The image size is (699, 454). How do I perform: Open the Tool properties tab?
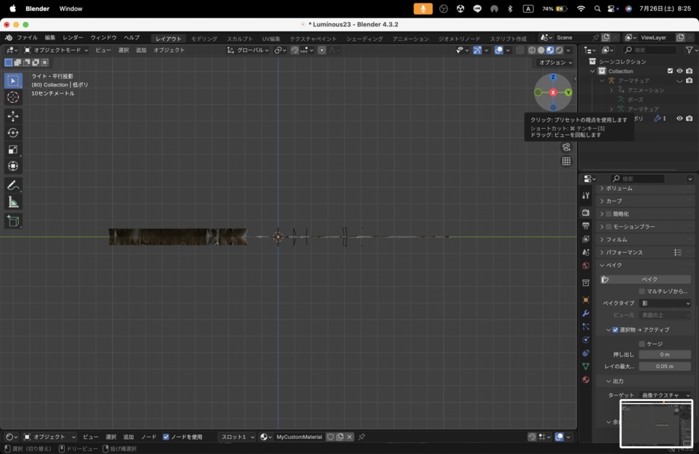coord(586,196)
